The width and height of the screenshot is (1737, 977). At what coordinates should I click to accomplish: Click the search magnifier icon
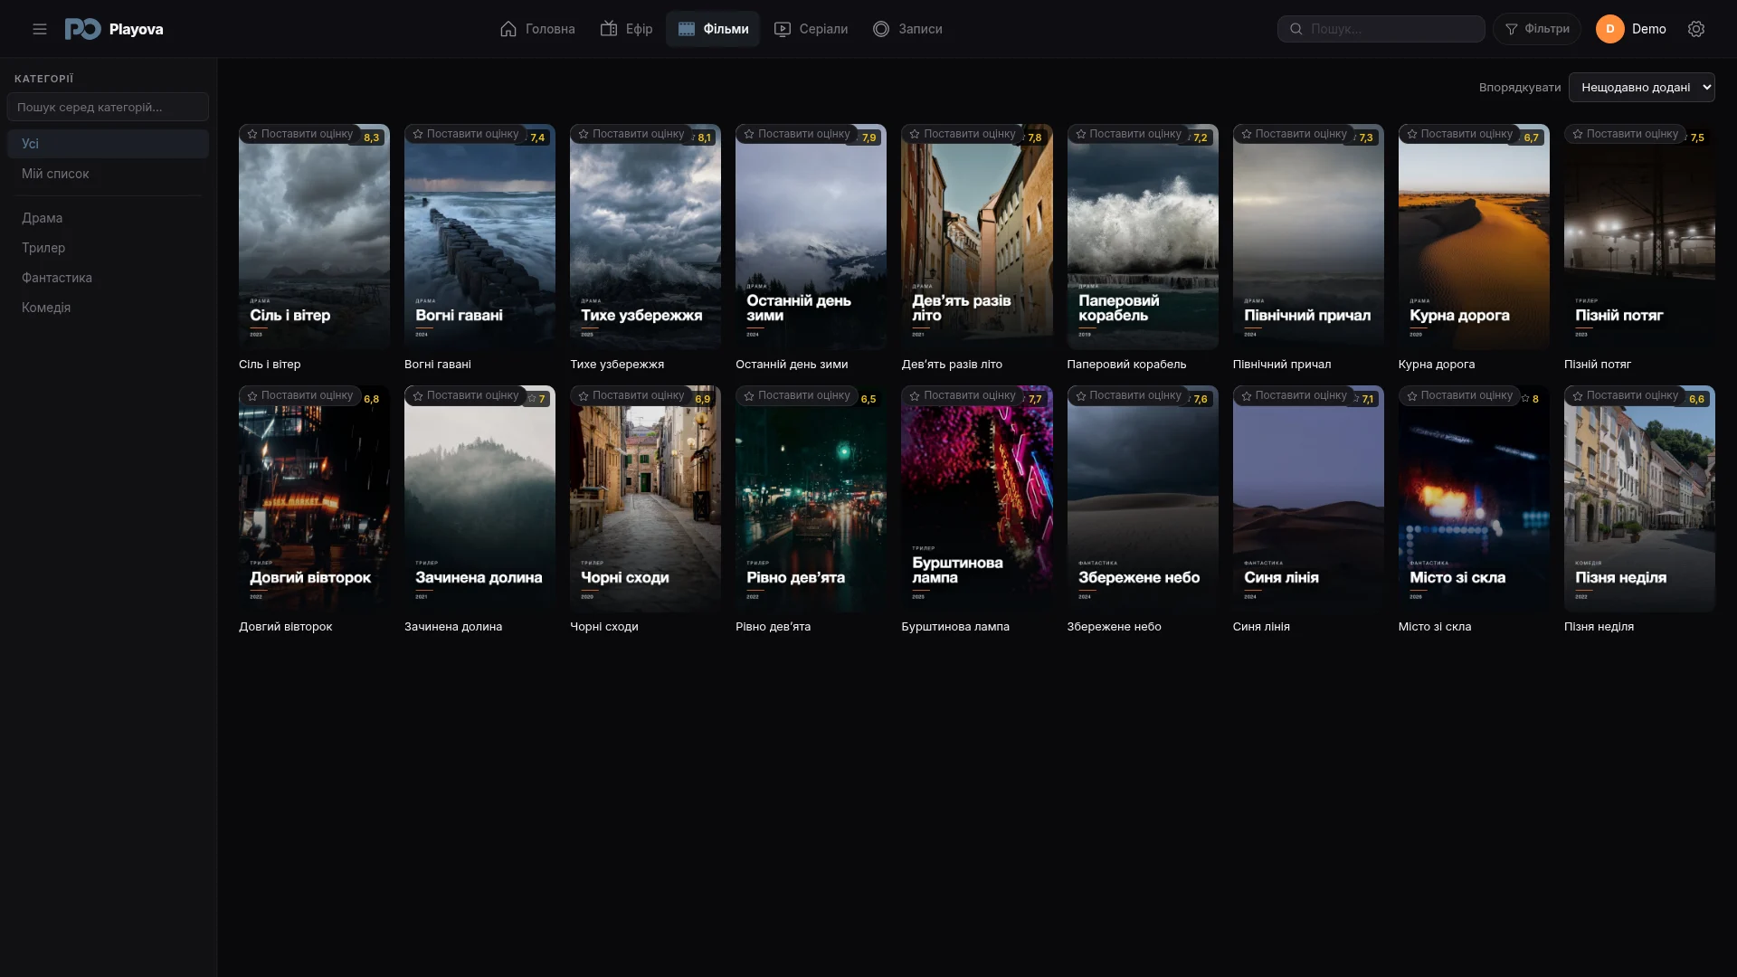pyautogui.click(x=1296, y=29)
